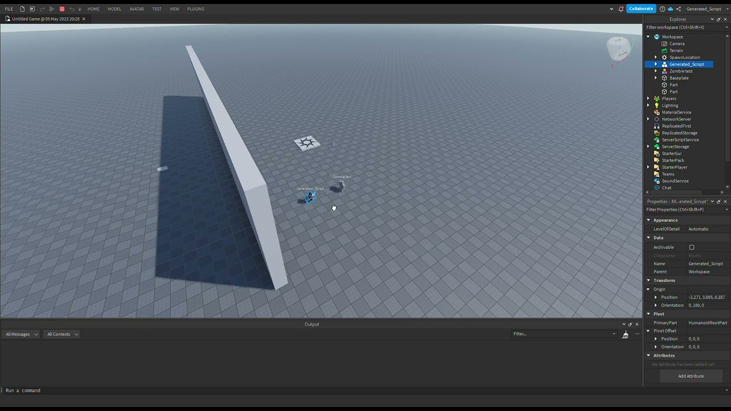Edit the Name property value field
Image resolution: width=731 pixels, height=411 pixels.
(708, 264)
